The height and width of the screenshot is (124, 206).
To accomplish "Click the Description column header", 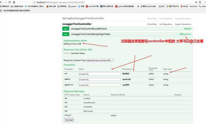I will point(127,69).
